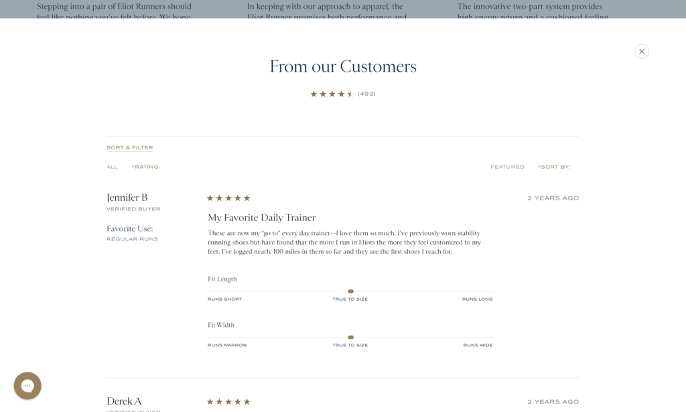Click the My Favorite Daily Trainer title
This screenshot has height=412, width=686.
(262, 217)
